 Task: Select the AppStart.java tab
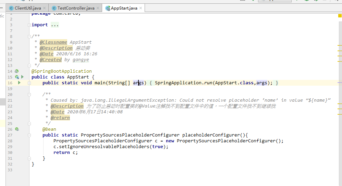124,8
